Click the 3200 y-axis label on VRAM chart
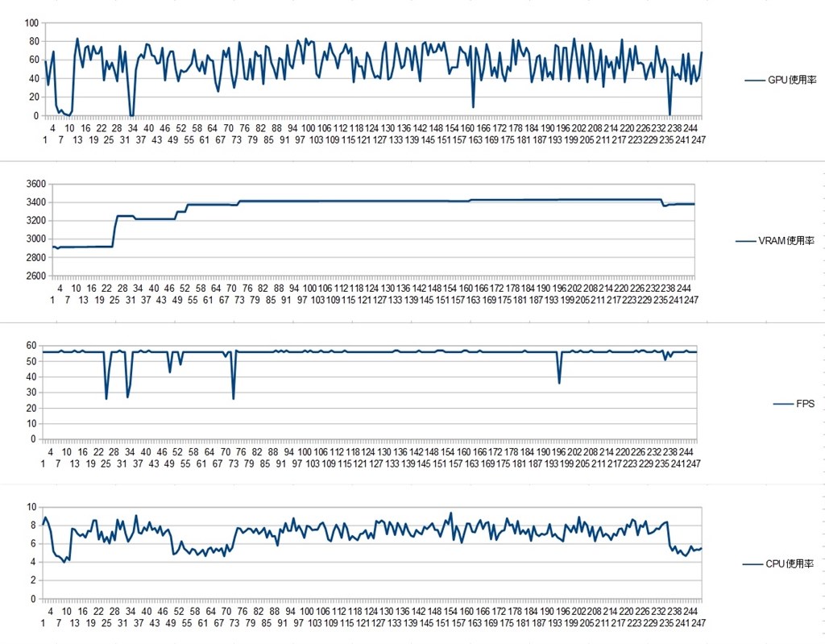Viewport: 825px width, 644px height. click(x=36, y=221)
